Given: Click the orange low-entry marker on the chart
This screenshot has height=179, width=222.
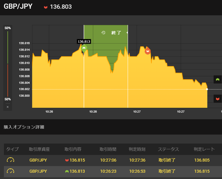Looking at the screenshot, I should coord(148,51).
